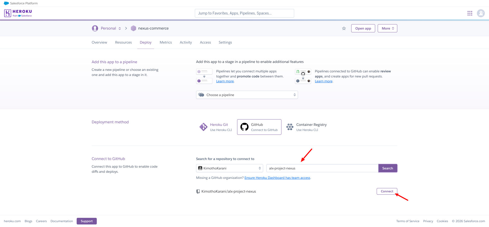489x227 pixels.
Task: Click the Open app button
Action: pyautogui.click(x=363, y=28)
